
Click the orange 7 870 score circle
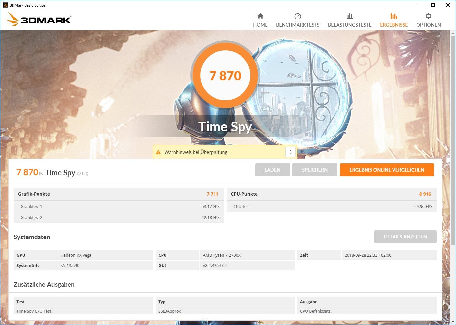[225, 76]
